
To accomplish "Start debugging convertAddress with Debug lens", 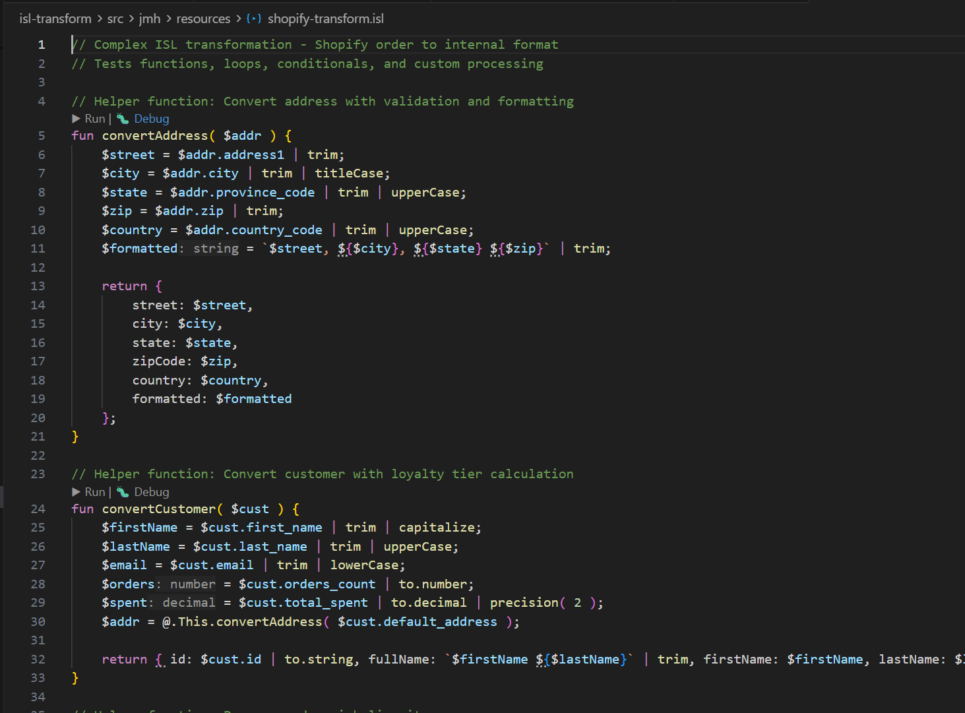I will (x=152, y=118).
